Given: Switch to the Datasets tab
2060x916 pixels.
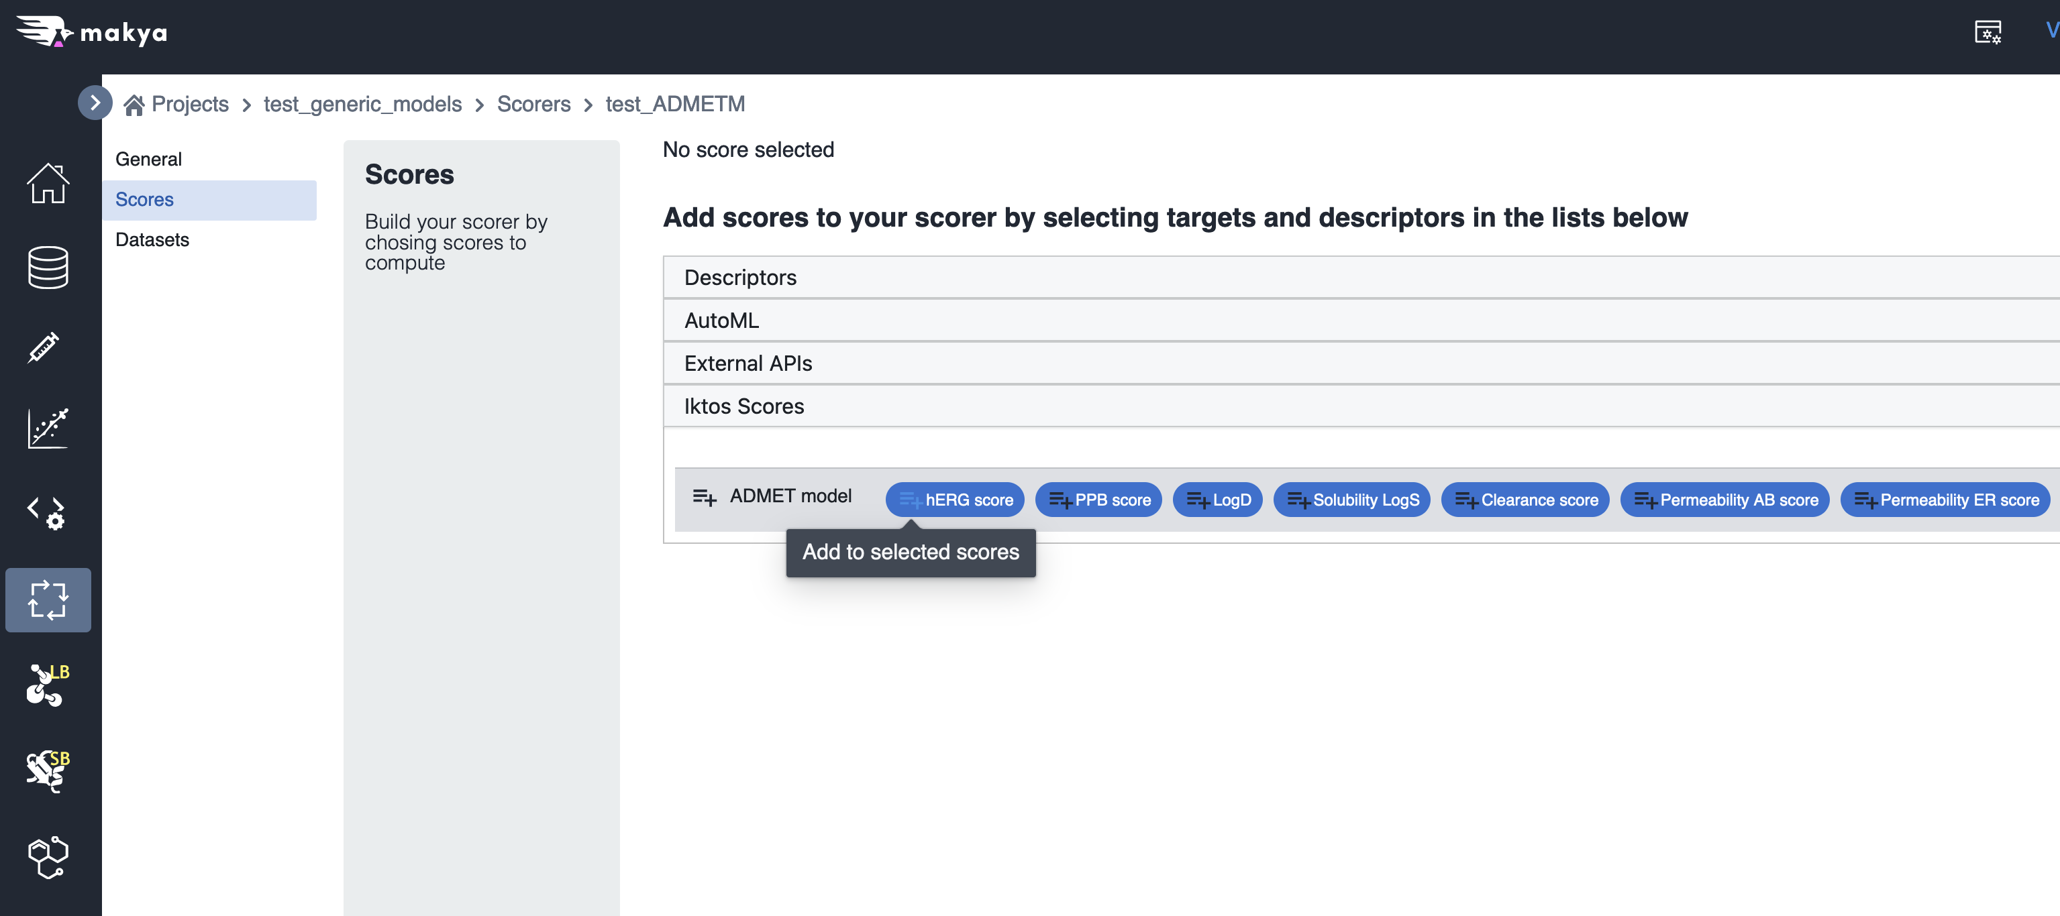Looking at the screenshot, I should [152, 240].
